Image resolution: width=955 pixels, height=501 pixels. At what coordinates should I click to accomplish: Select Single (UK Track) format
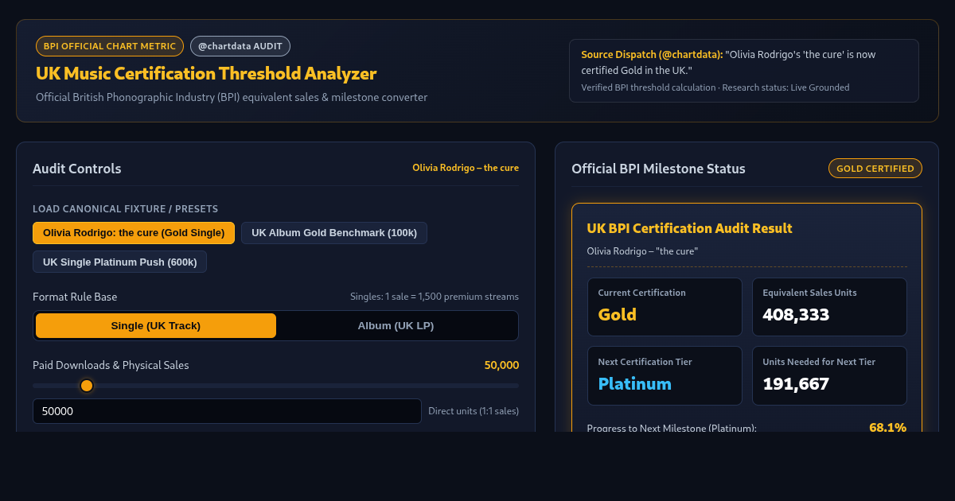coord(156,325)
